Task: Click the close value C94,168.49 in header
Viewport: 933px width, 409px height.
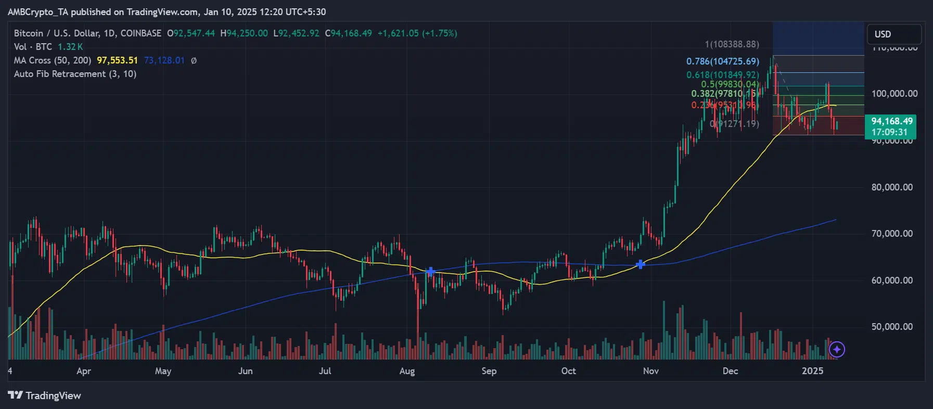Action: 349,33
